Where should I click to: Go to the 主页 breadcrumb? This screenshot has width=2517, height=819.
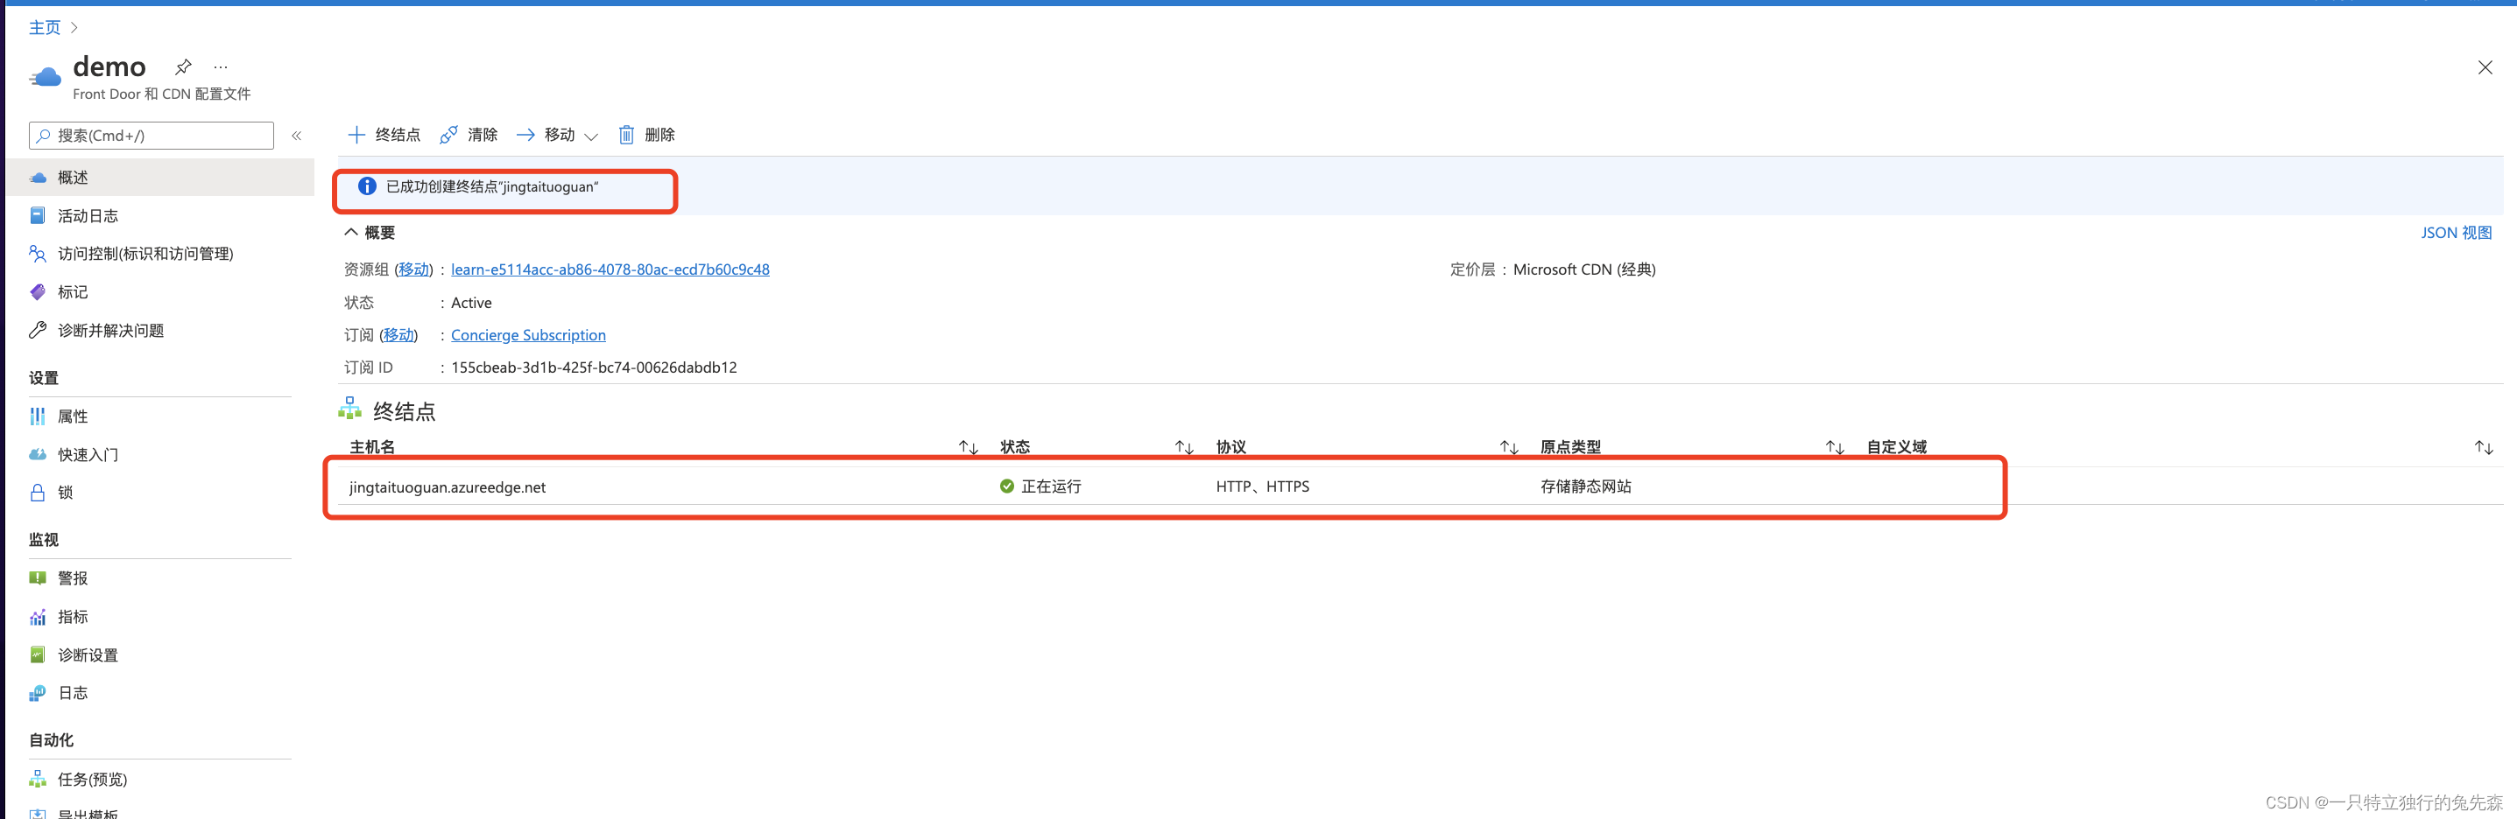(44, 27)
